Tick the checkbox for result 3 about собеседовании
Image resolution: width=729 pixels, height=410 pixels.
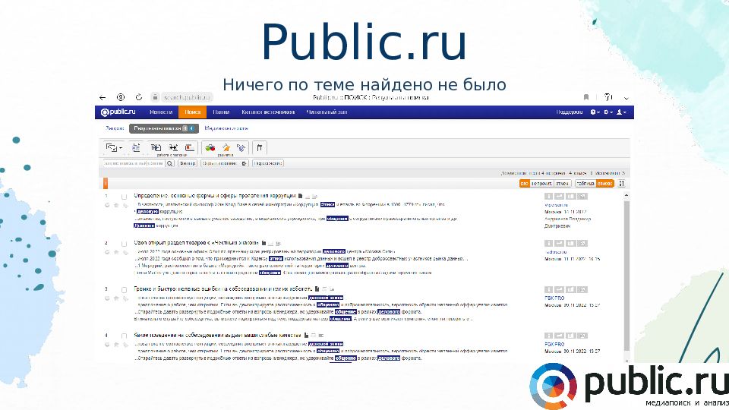(124, 289)
